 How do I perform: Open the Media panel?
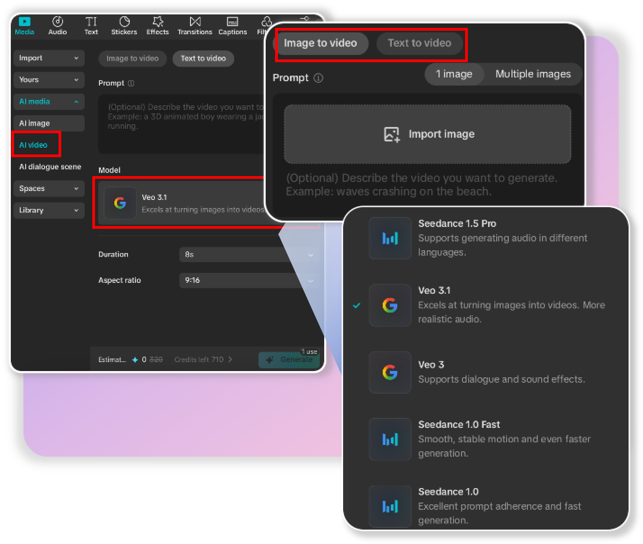tap(24, 25)
